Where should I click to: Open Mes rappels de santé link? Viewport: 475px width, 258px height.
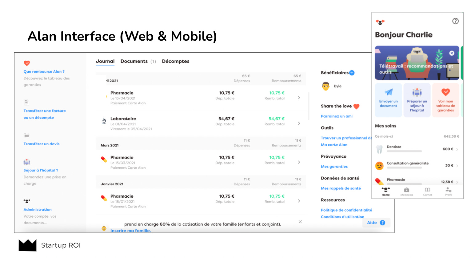(x=341, y=188)
